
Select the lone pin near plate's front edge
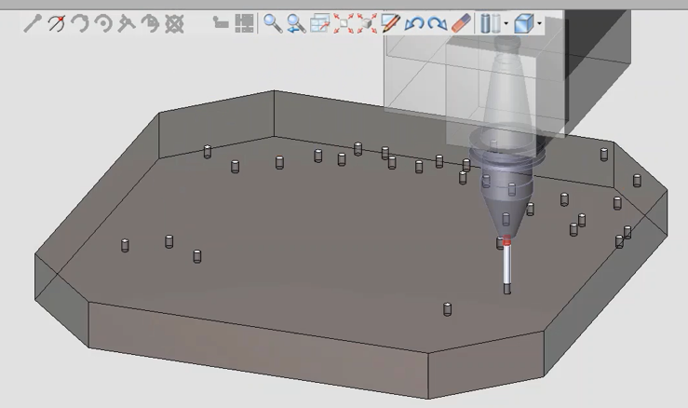(448, 309)
